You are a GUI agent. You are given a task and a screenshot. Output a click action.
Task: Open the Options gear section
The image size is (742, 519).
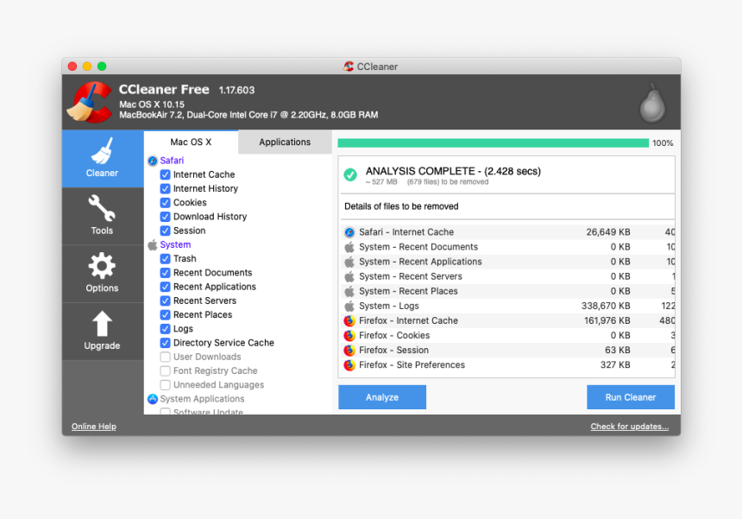(x=102, y=274)
